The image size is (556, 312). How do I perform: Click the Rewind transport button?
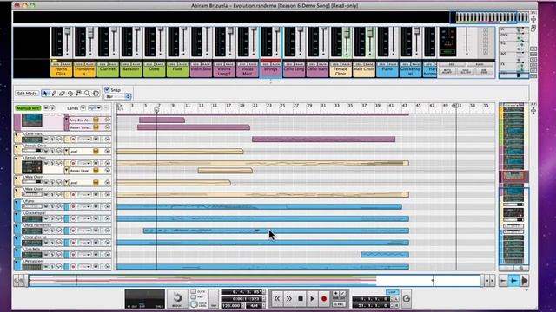click(277, 298)
